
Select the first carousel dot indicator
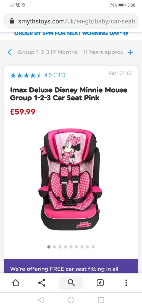49,247
